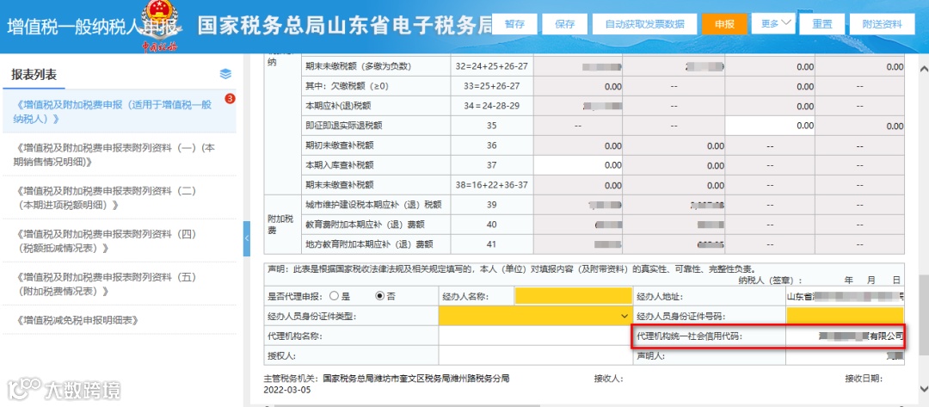Click the 期初未缴查补税额 row label
Image resolution: width=929 pixels, height=407 pixels.
(x=340, y=145)
